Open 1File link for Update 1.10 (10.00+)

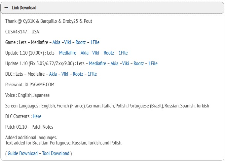click(x=123, y=53)
